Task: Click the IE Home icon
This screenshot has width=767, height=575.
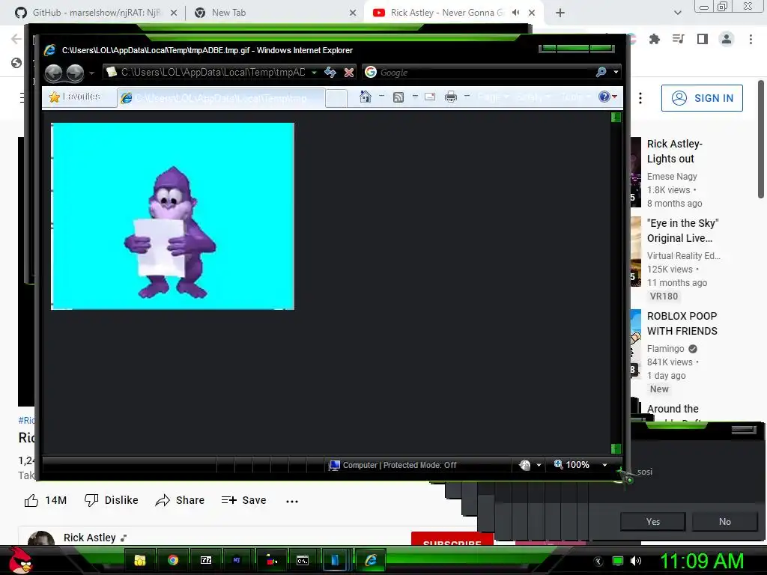Action: click(x=365, y=97)
